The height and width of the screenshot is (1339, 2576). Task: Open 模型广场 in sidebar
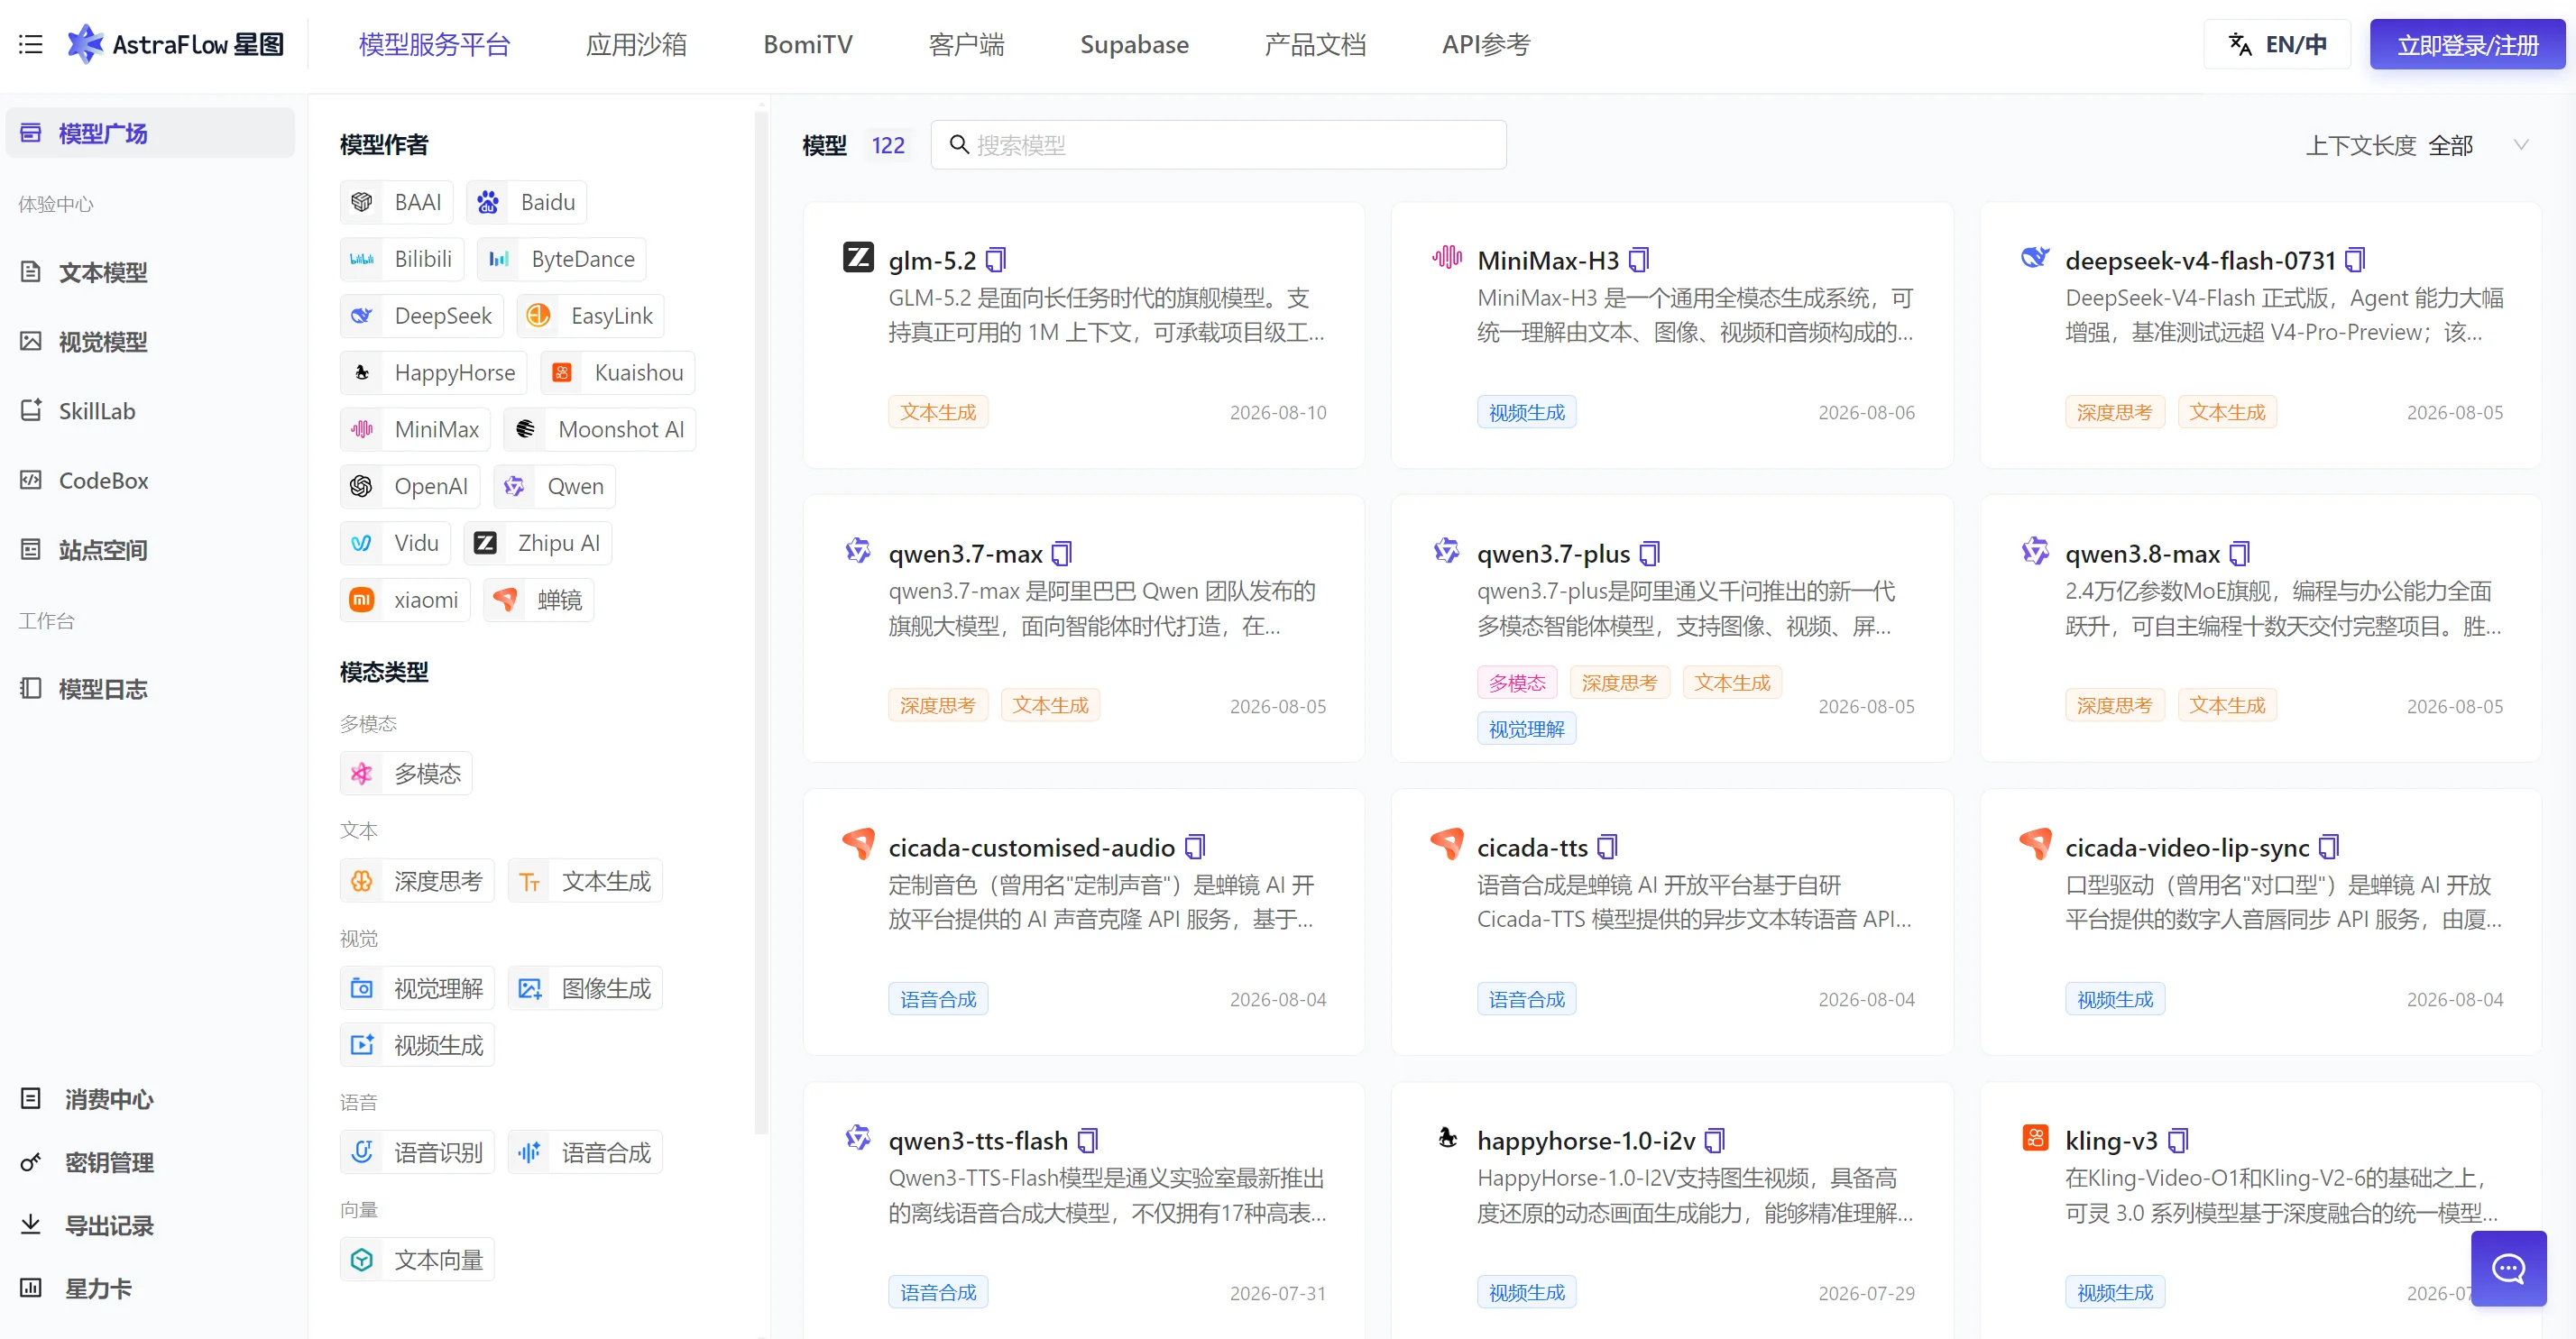pyautogui.click(x=150, y=133)
